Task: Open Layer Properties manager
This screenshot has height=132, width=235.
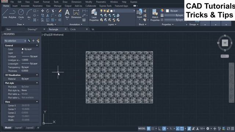Action: coord(94,15)
